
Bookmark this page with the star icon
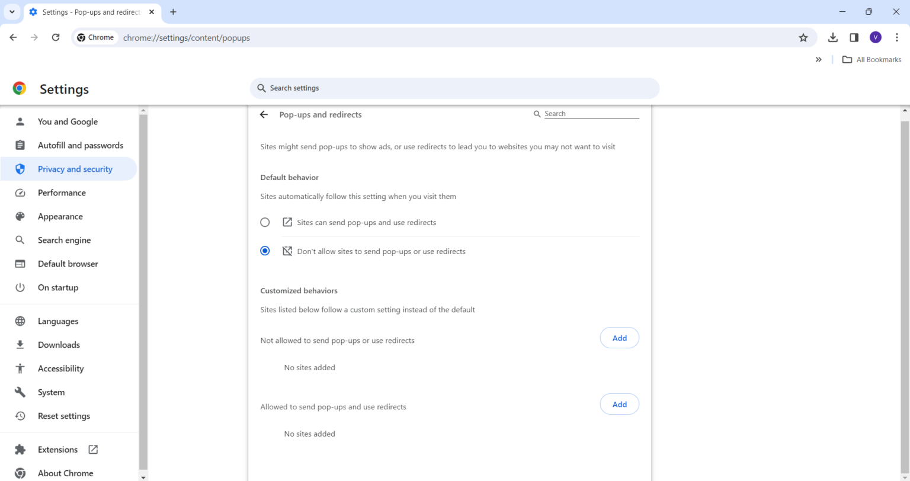pos(803,37)
